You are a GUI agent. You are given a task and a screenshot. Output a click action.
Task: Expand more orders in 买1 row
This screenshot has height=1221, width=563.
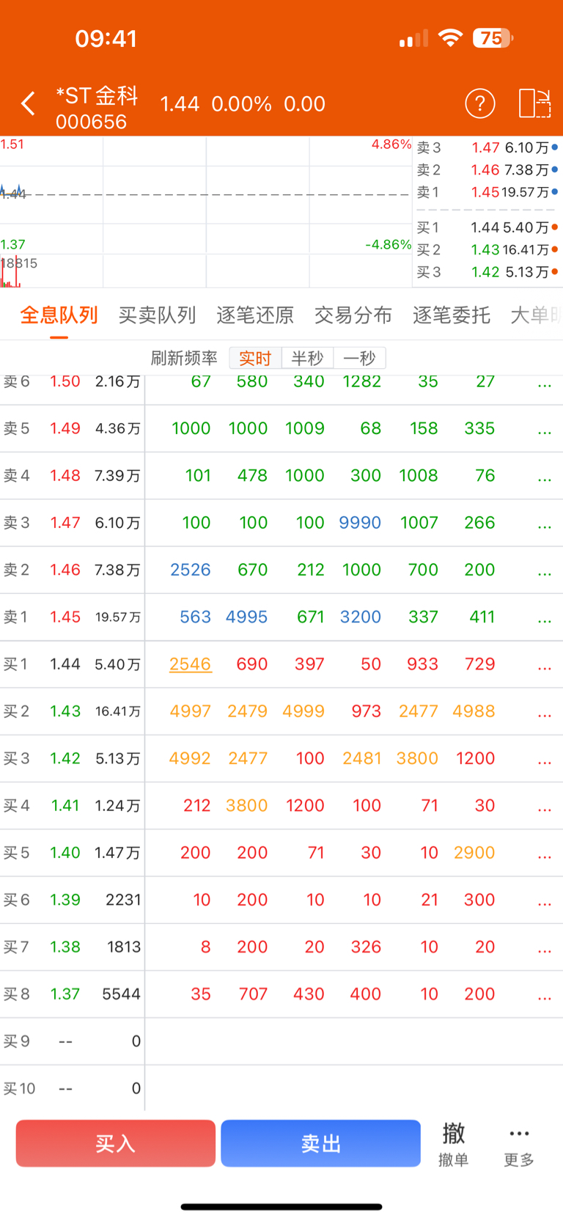pos(545,667)
